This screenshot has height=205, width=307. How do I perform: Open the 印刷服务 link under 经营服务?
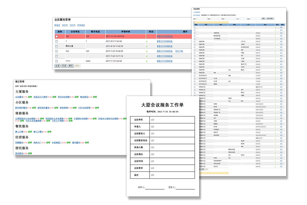pos(19,142)
